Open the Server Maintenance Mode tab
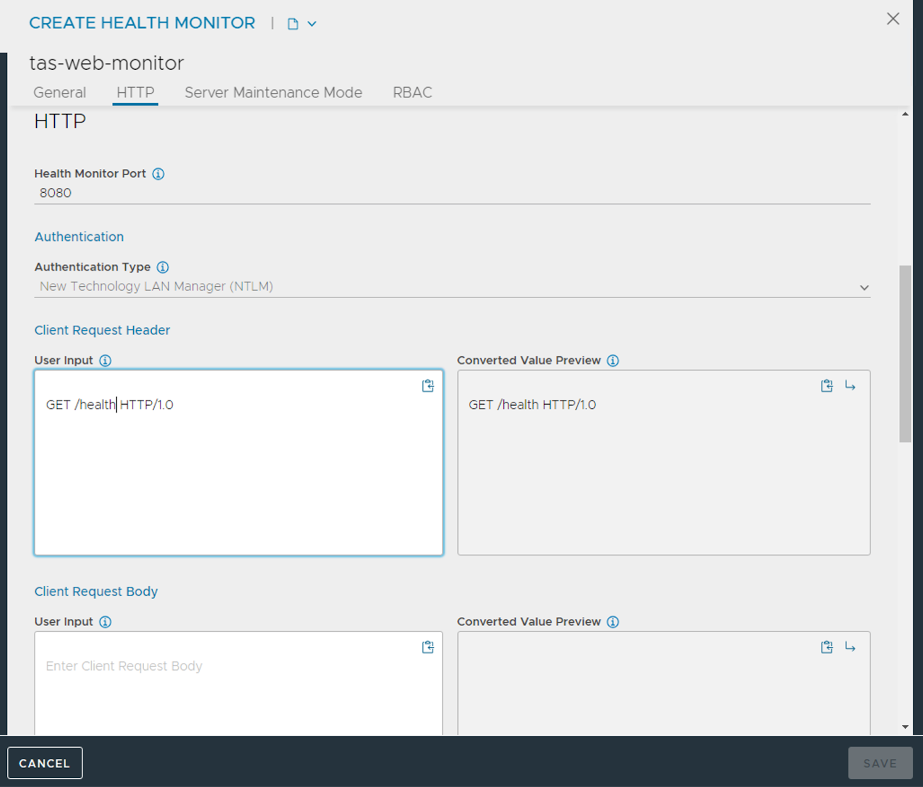Screen dimensions: 923x787 [273, 92]
